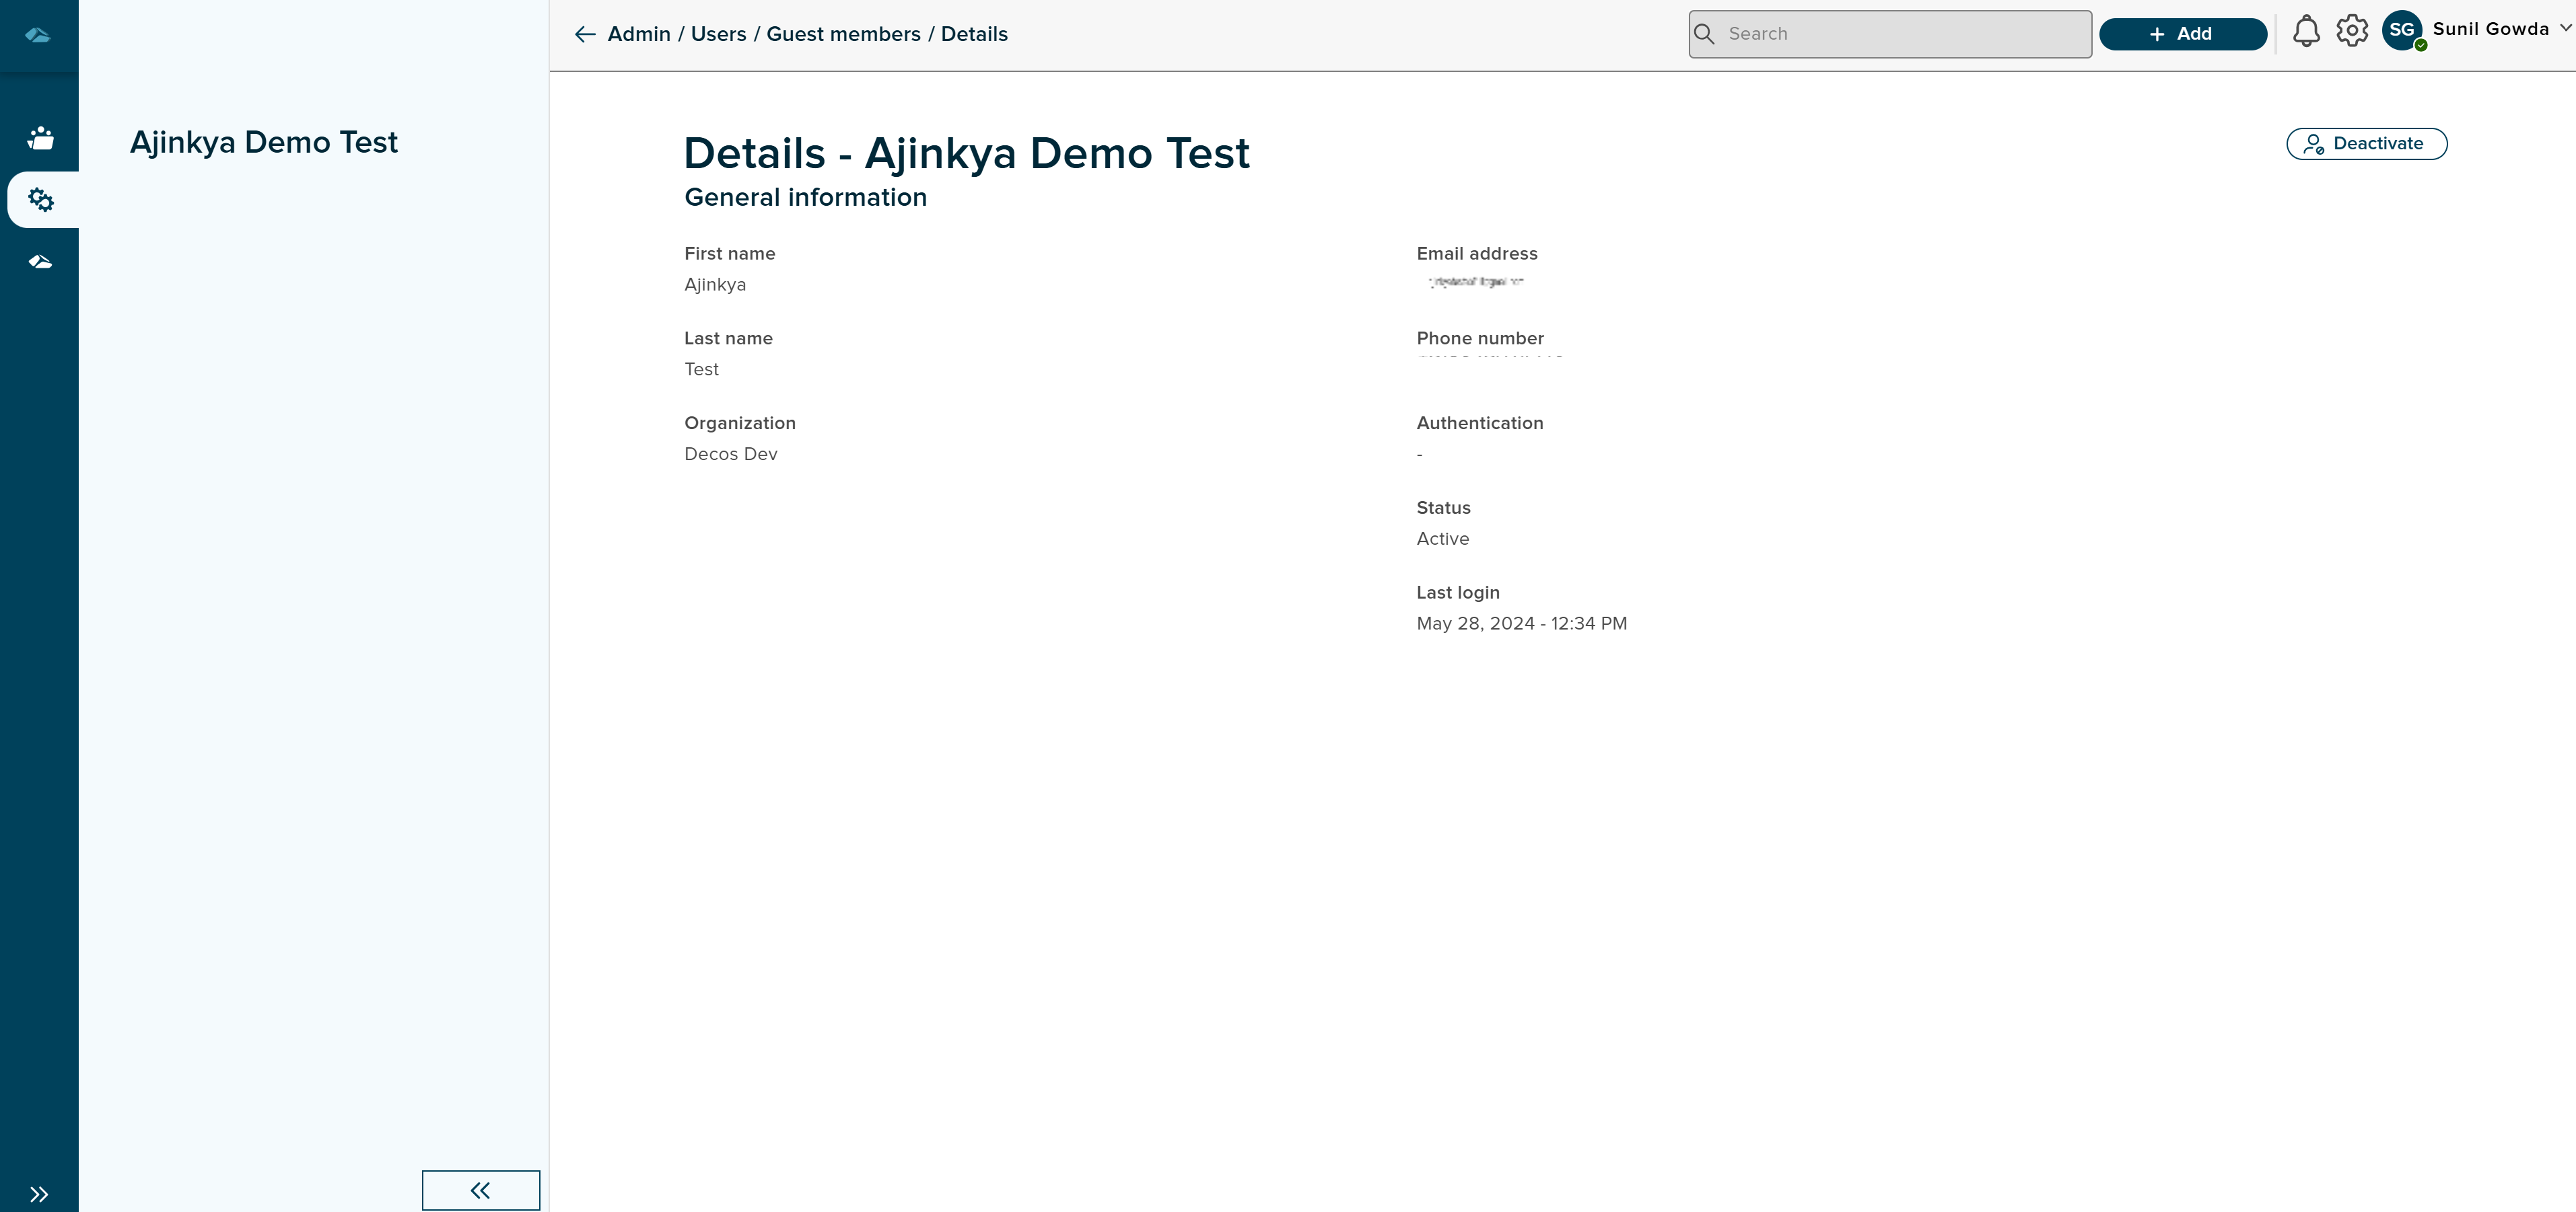Select the admin gears icon in sidebar

pos(41,200)
